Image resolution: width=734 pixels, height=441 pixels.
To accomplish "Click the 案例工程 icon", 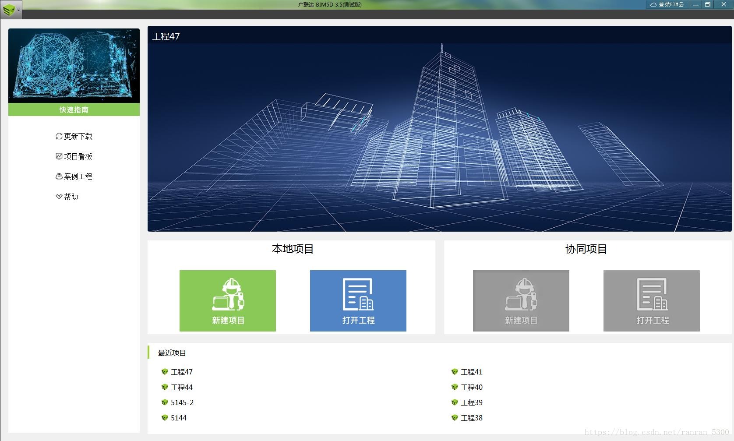I will pyautogui.click(x=59, y=176).
